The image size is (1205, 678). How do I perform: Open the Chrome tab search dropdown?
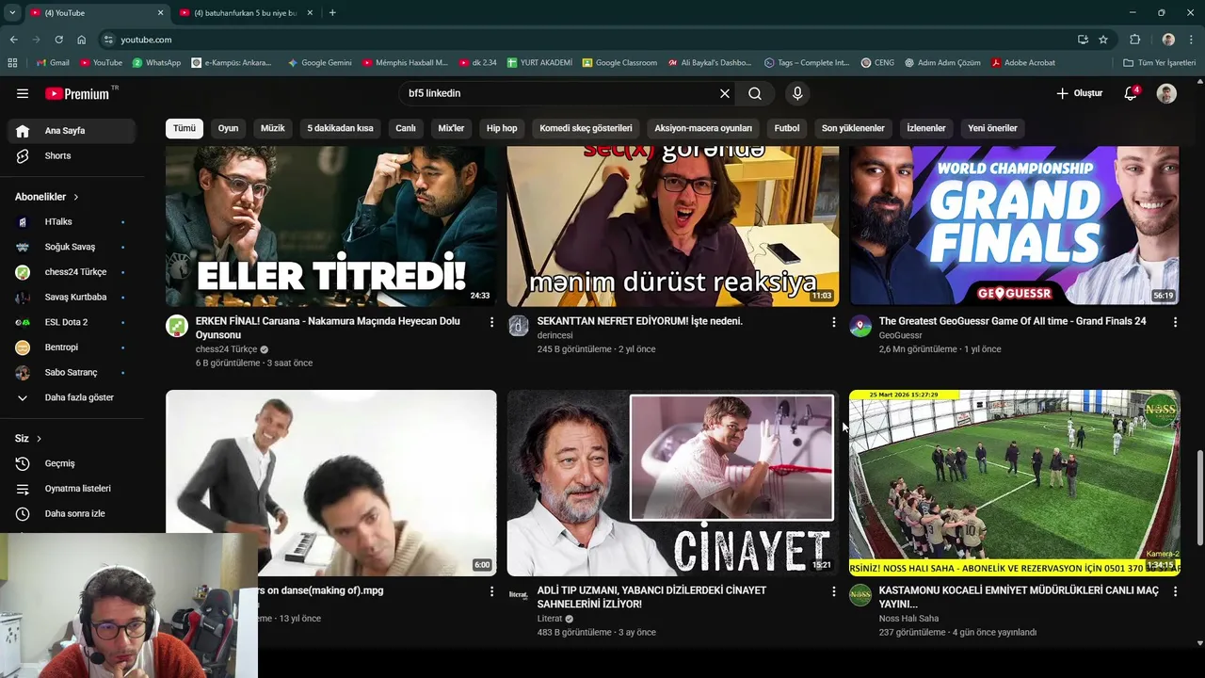pos(11,13)
